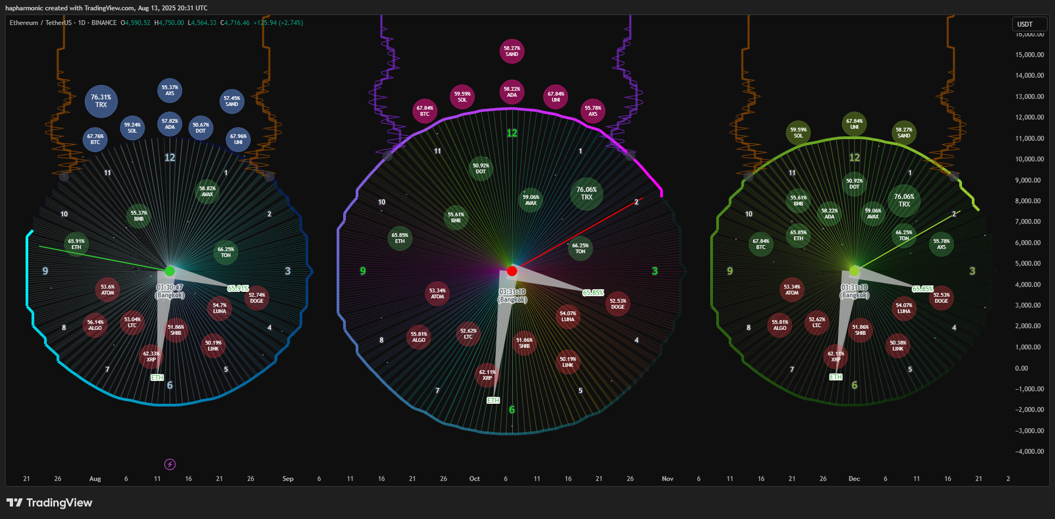Screen dimensions: 1055x519
Task: Click the purple lightning bolt event icon
Action: tap(170, 464)
